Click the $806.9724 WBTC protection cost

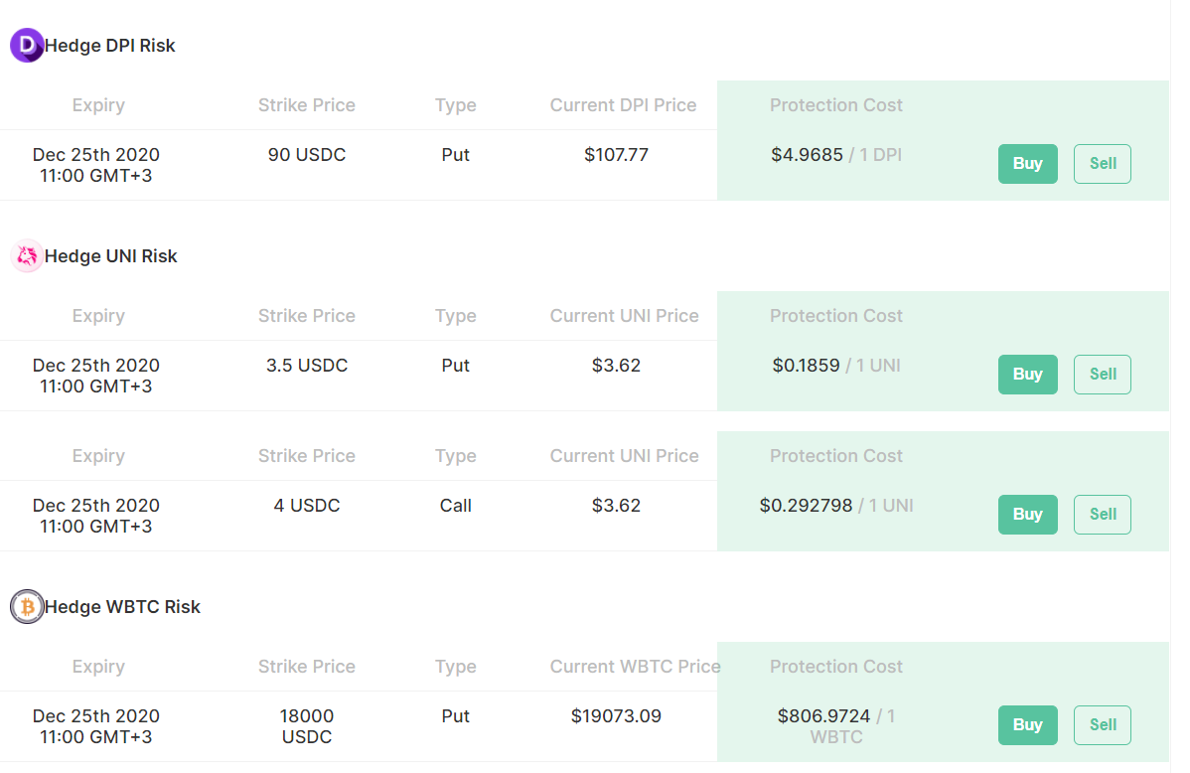pyautogui.click(x=823, y=716)
